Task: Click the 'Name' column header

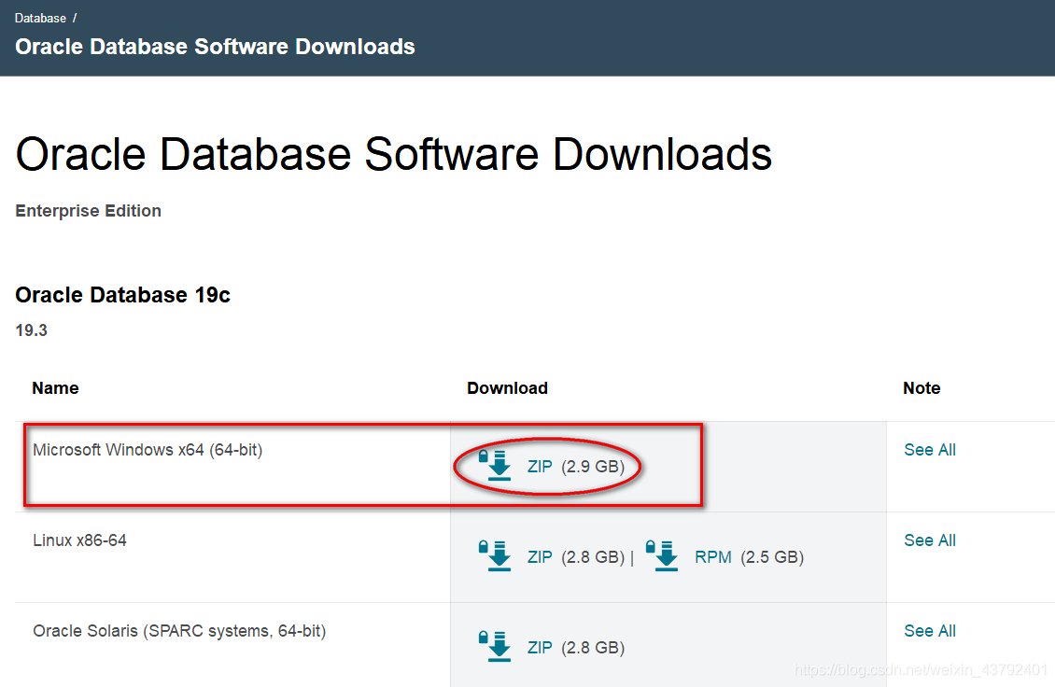Action: pyautogui.click(x=55, y=388)
